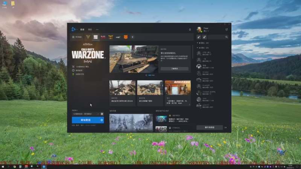
Task: Select the Vanguard game icon
Action: point(88,37)
